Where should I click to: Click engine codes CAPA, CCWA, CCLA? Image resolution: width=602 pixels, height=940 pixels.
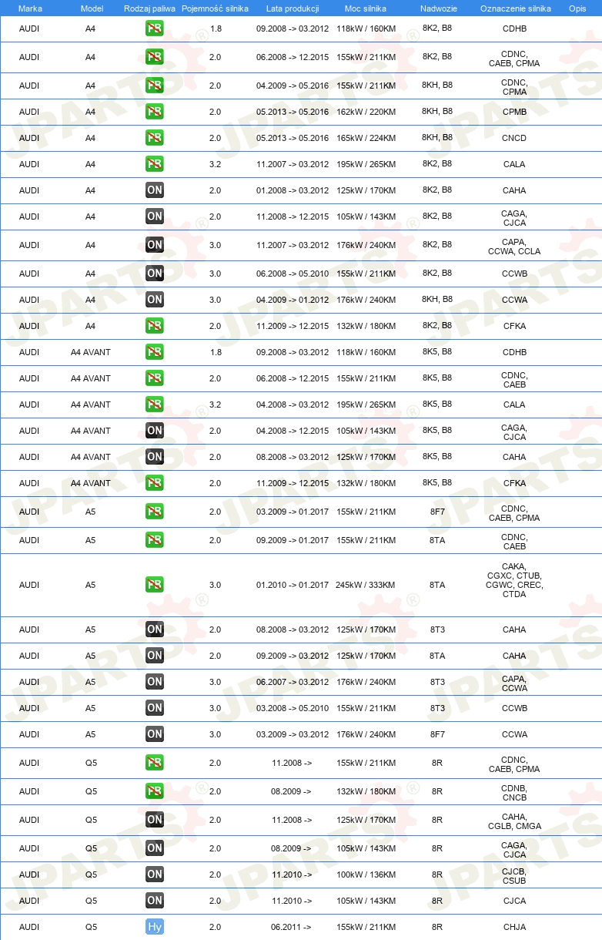[514, 247]
